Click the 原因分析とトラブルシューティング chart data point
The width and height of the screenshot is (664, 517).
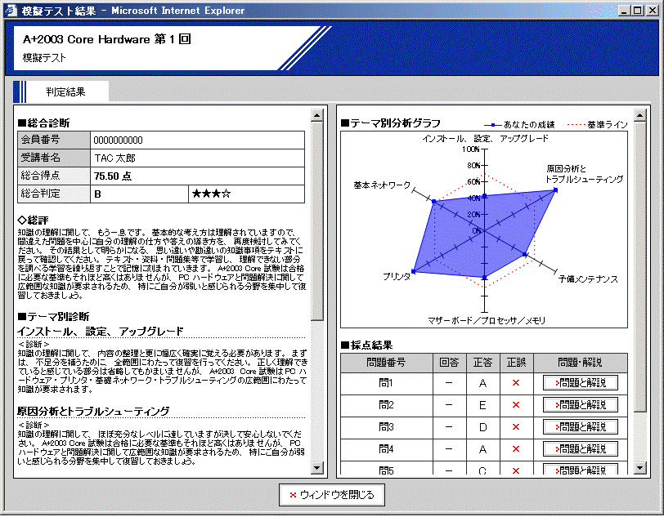(x=555, y=190)
